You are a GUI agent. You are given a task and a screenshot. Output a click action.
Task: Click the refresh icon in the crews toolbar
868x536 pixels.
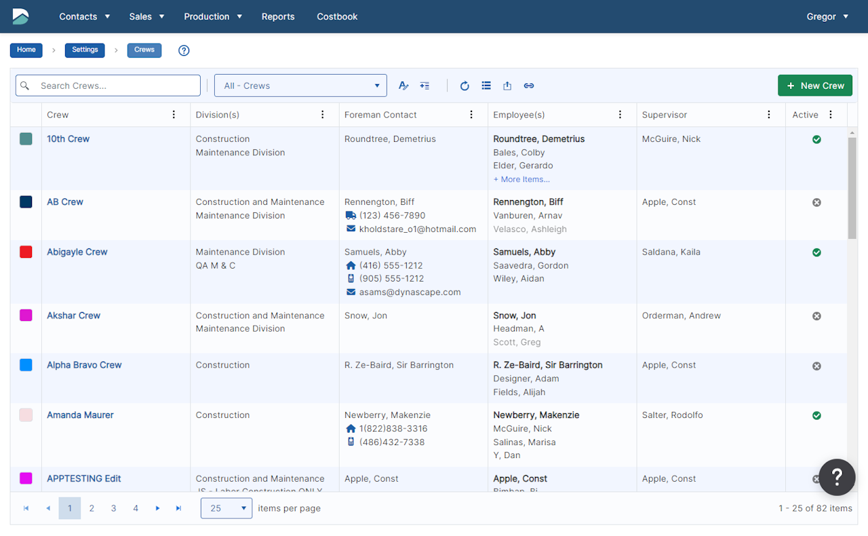pos(465,85)
